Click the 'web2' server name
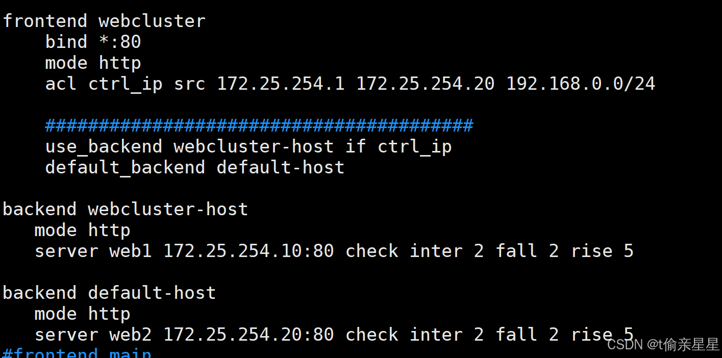The image size is (722, 358). 130,335
